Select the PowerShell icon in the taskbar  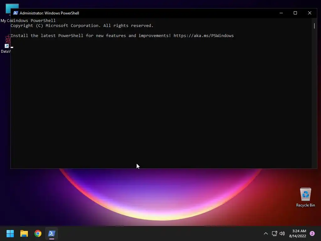pyautogui.click(x=52, y=233)
